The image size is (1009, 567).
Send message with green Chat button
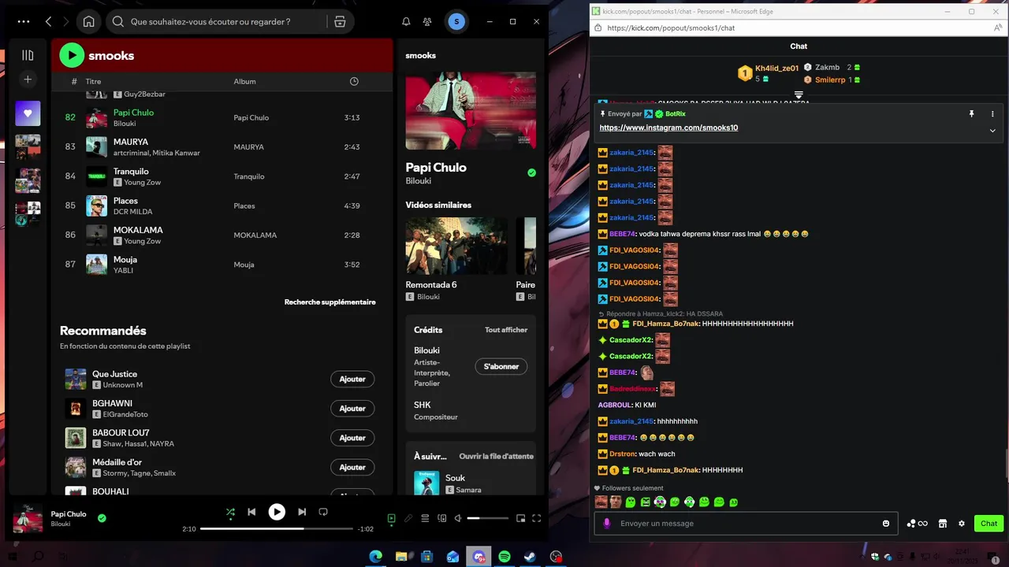click(x=989, y=523)
